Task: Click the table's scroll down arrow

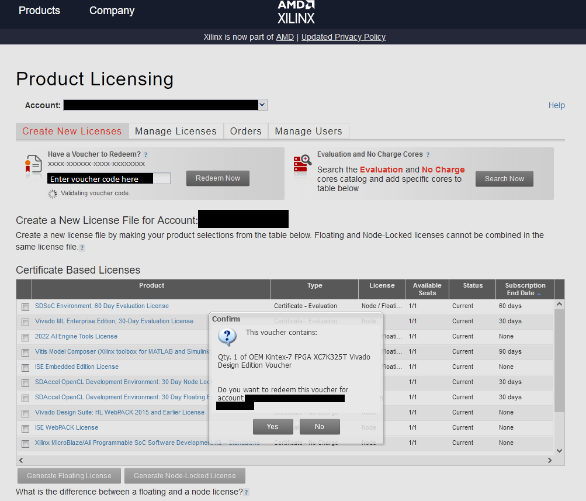Action: (560, 451)
